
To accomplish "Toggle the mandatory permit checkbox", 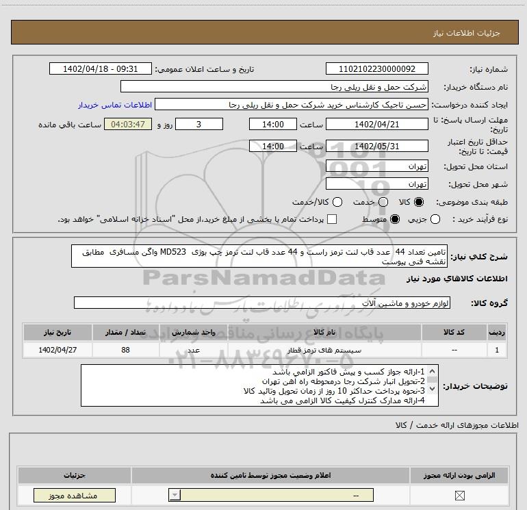I will [x=459, y=496].
